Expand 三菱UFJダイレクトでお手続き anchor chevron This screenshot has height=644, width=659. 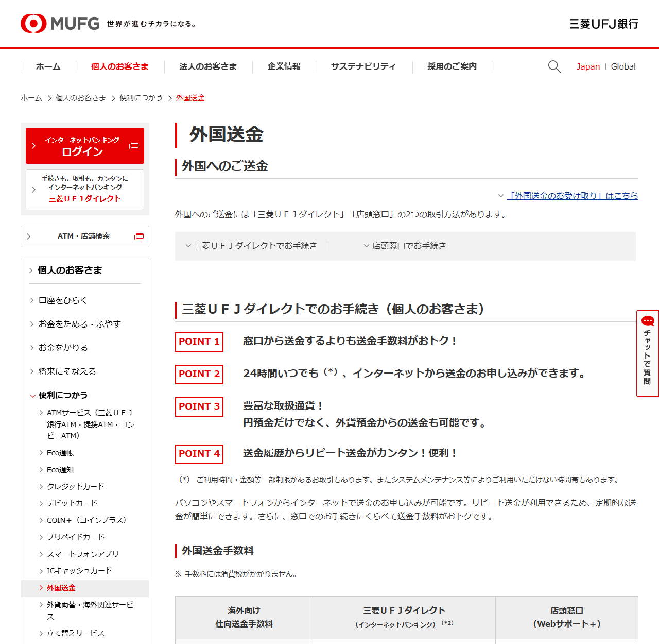click(188, 246)
